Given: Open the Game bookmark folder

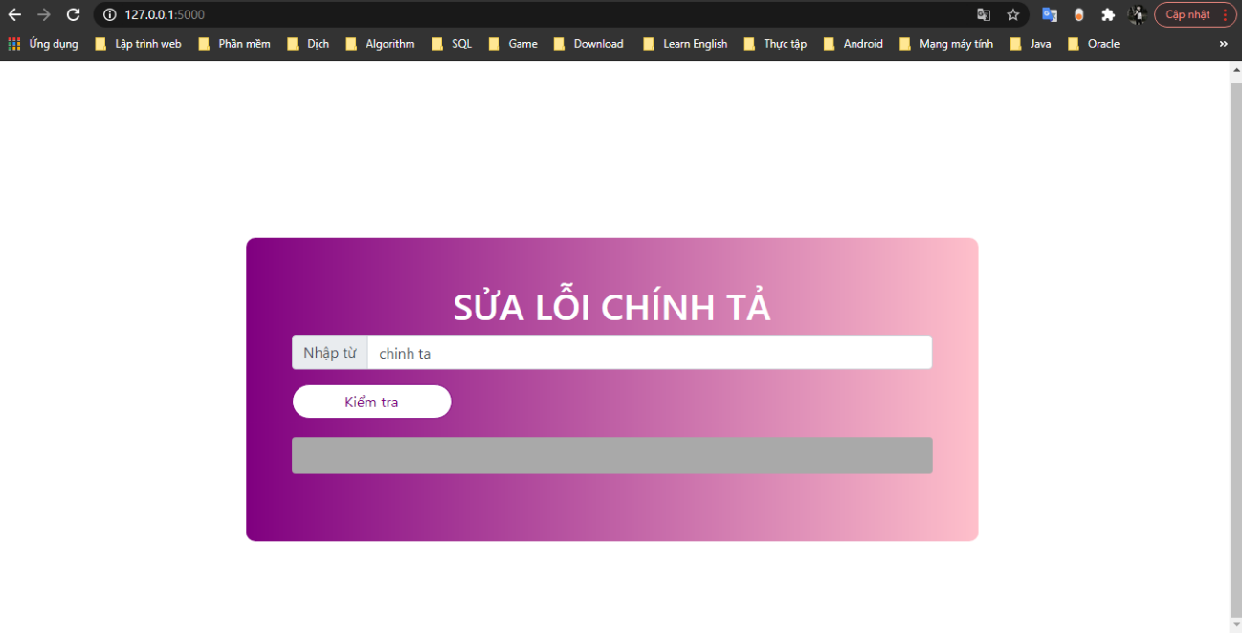Looking at the screenshot, I should 513,44.
